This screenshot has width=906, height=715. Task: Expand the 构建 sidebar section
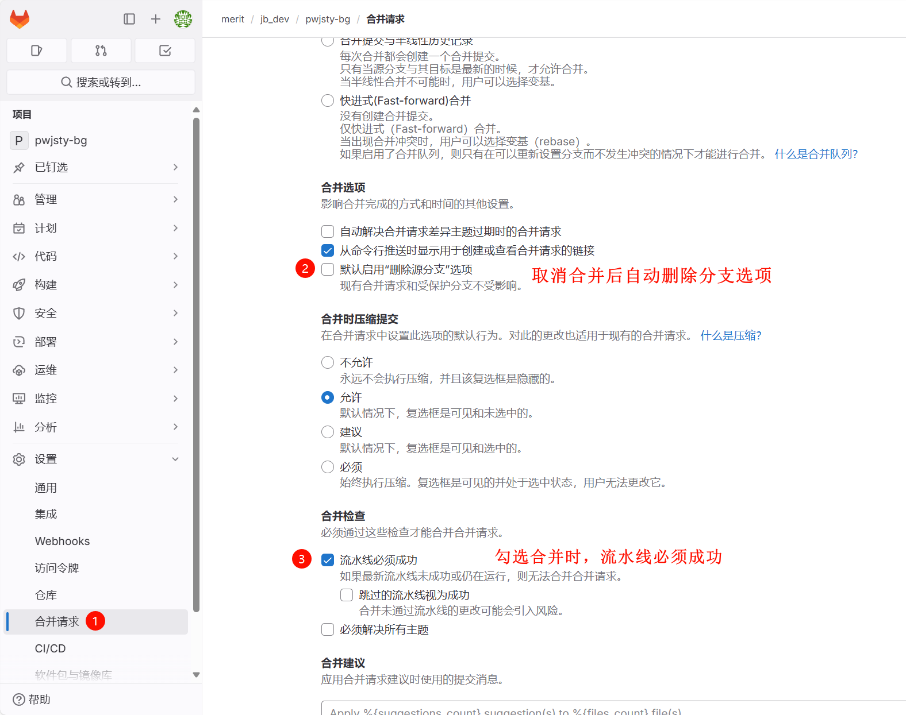[95, 285]
